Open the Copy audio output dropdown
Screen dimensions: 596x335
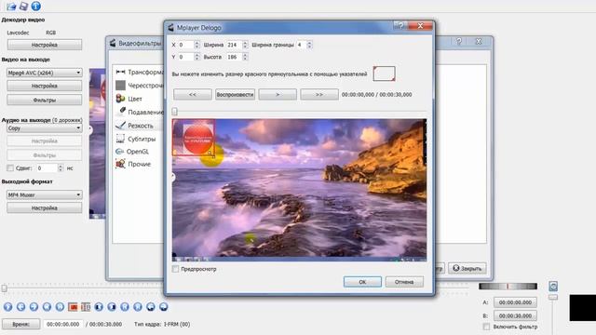click(44, 128)
